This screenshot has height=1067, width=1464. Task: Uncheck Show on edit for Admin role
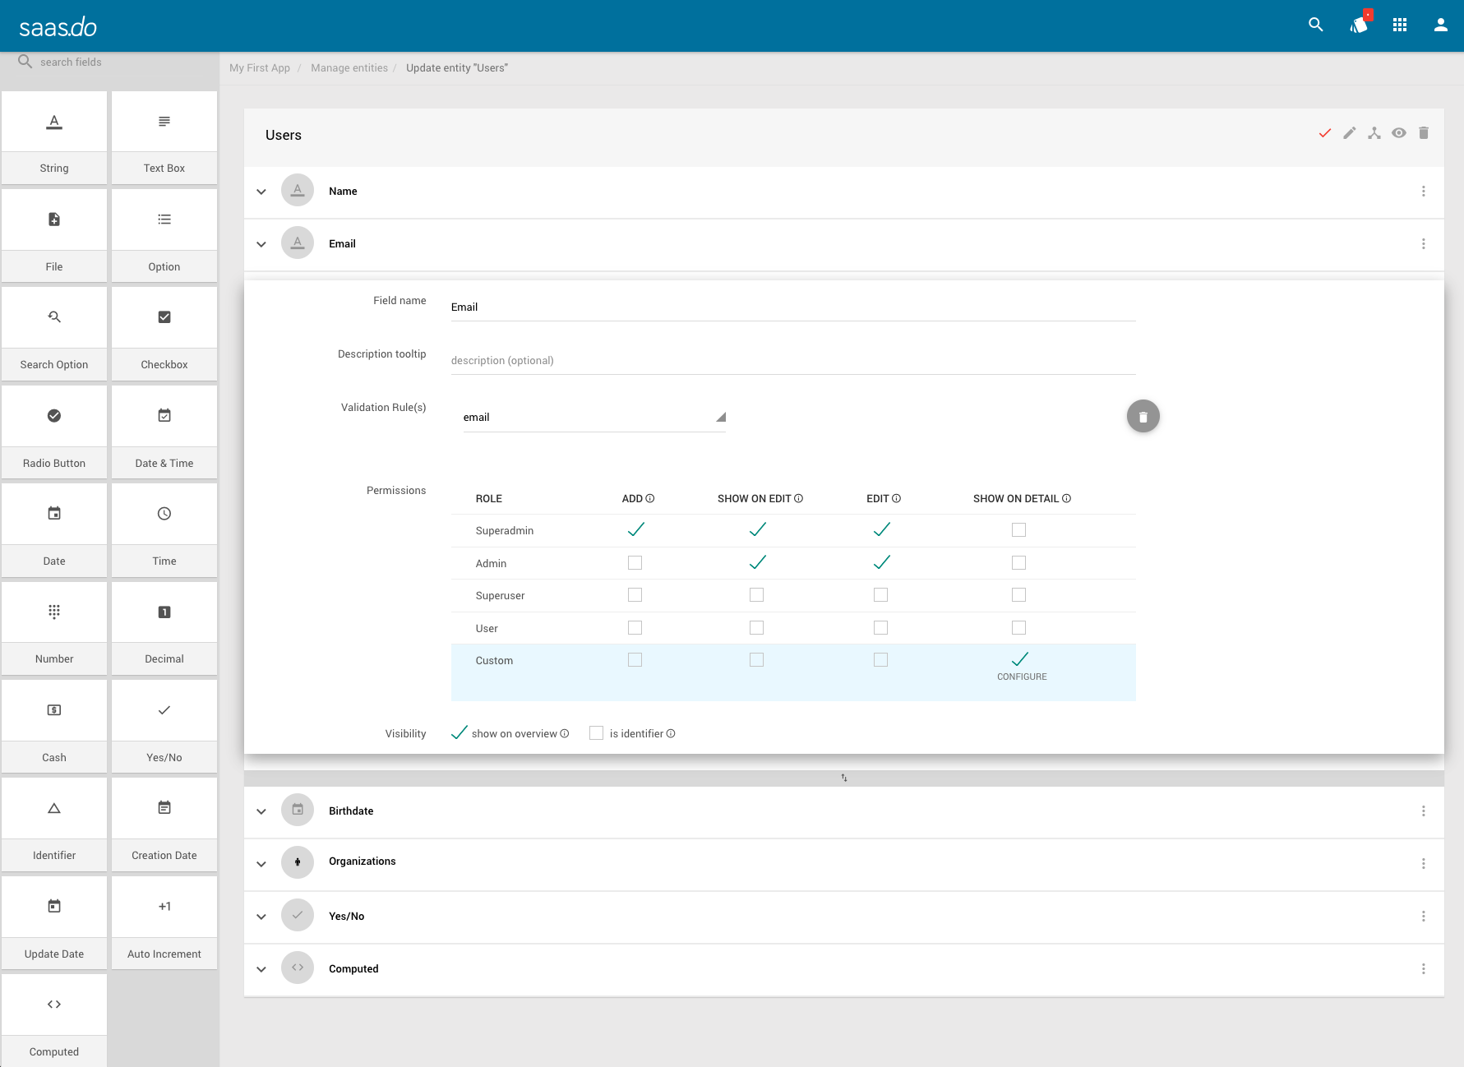pyautogui.click(x=756, y=562)
